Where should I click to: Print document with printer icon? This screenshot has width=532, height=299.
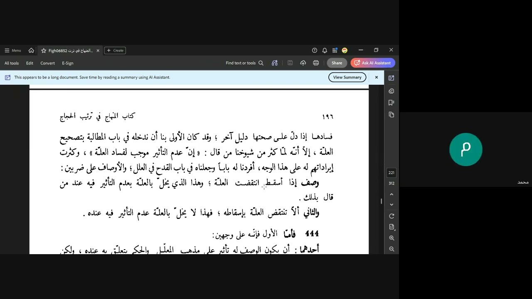316,63
